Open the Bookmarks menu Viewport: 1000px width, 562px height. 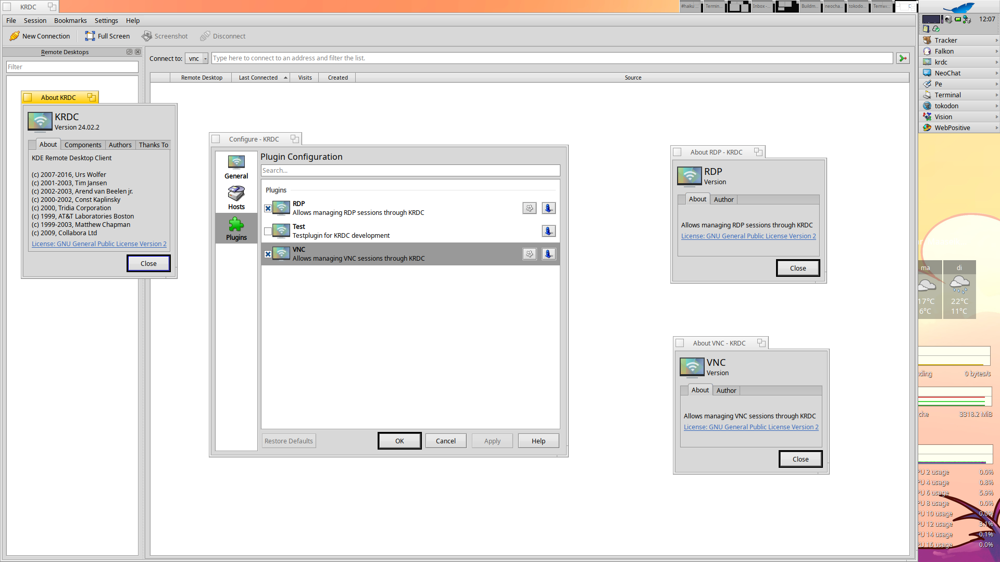[x=70, y=20]
